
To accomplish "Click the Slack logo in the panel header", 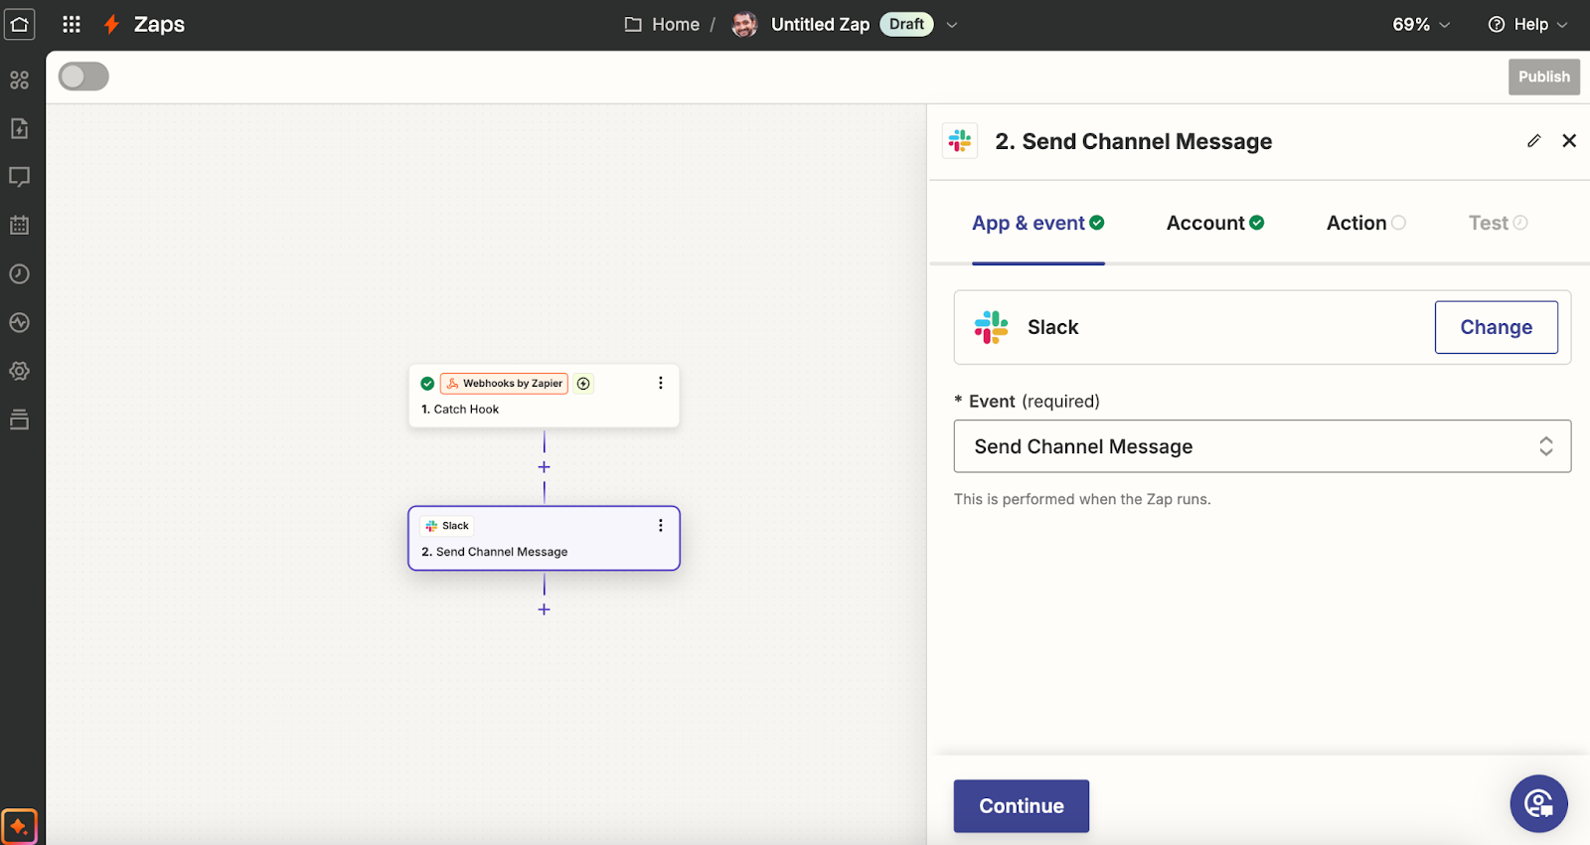I will click(960, 141).
